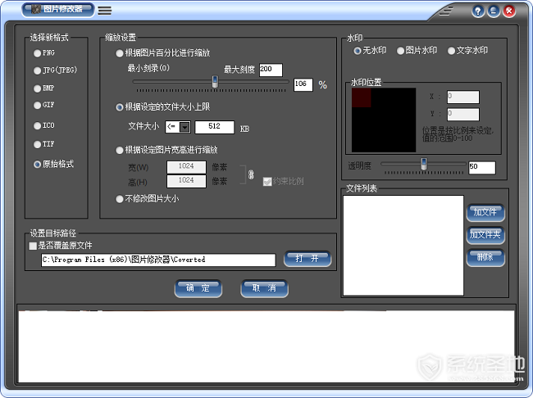Click 加文件 add file button
The image size is (533, 398).
[x=485, y=213]
